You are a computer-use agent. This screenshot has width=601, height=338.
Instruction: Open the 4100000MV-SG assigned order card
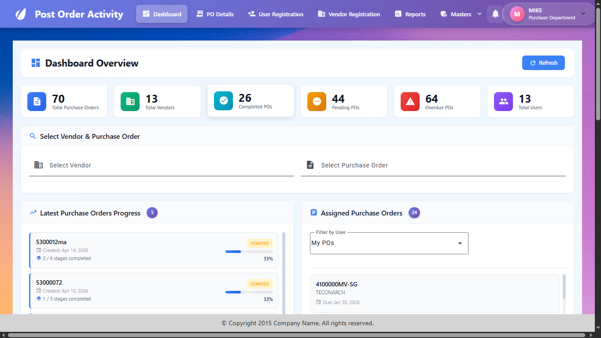(435, 293)
